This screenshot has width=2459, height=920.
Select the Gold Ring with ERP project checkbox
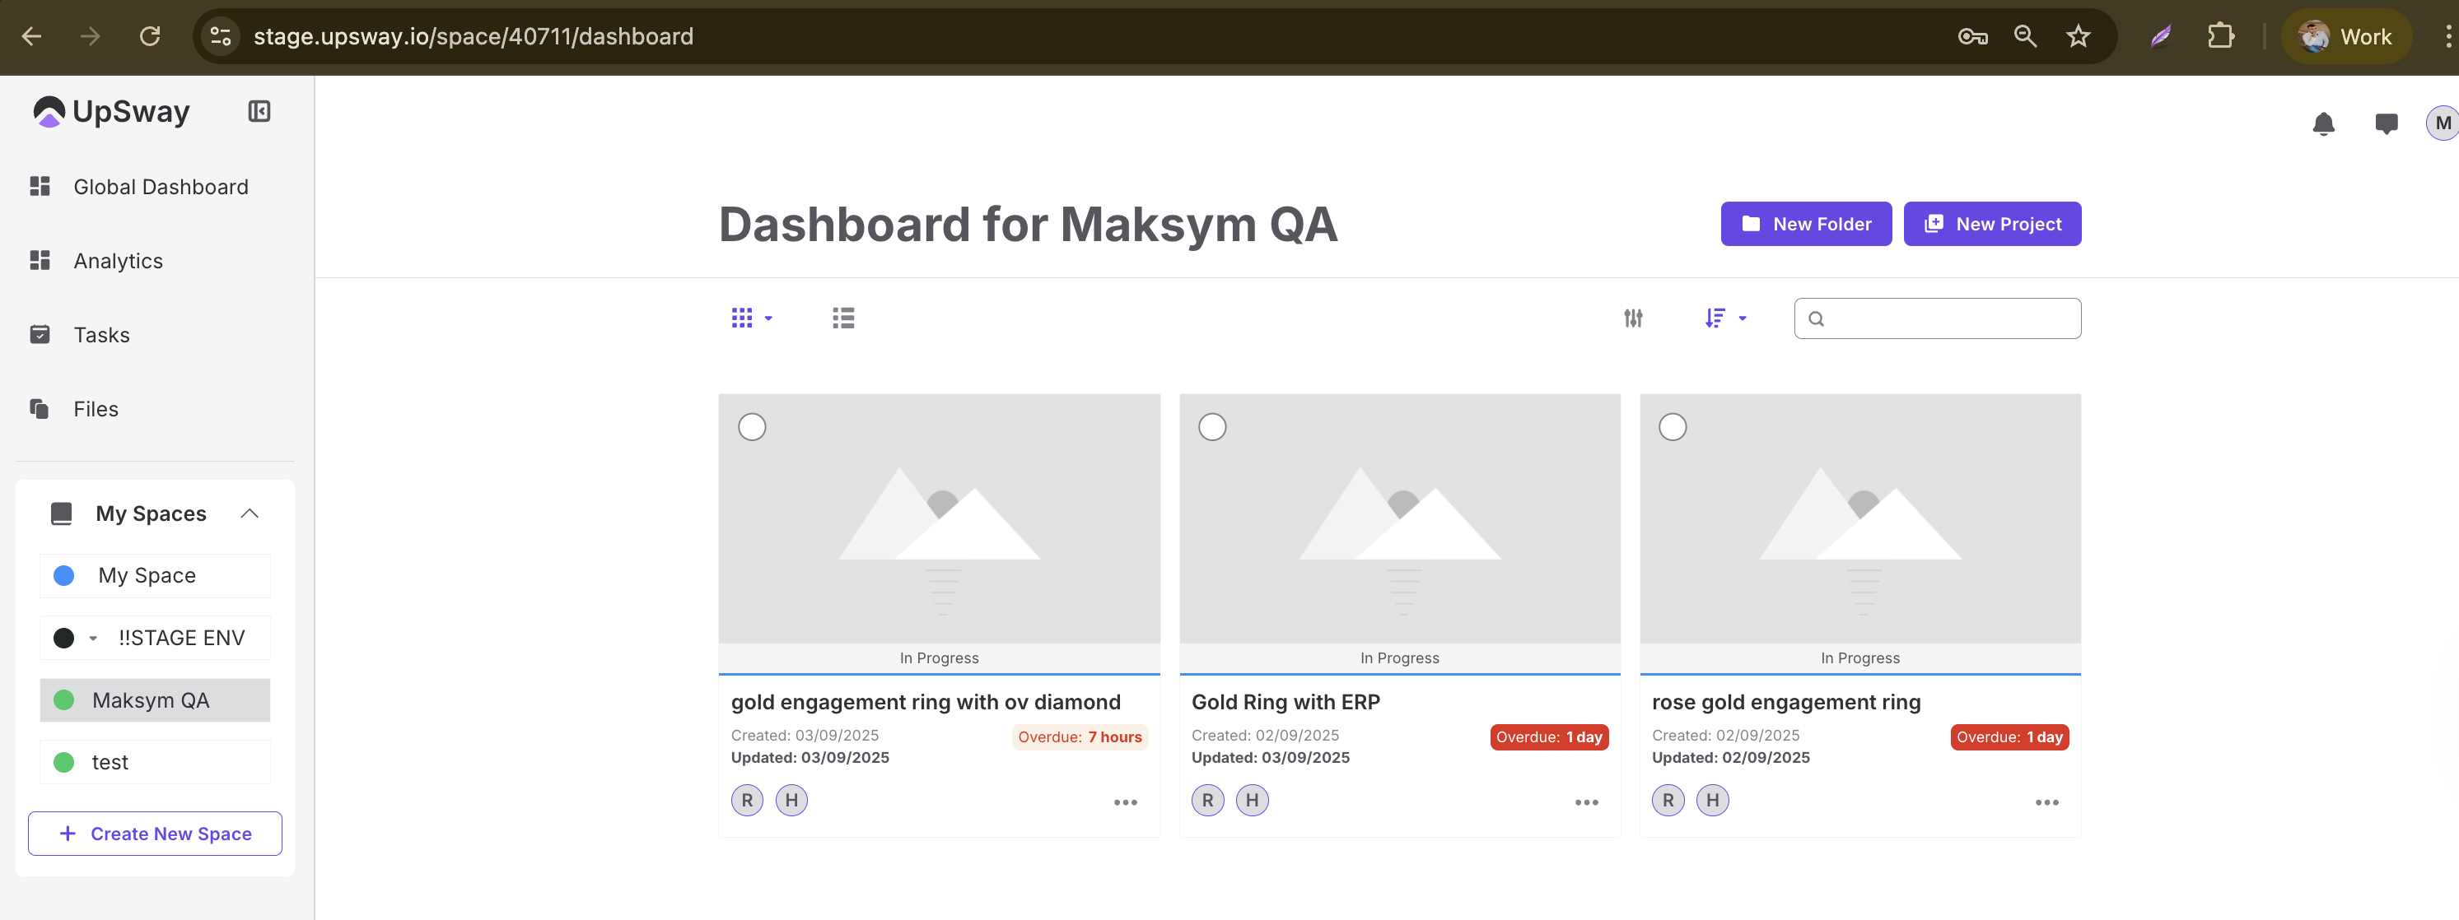pos(1212,426)
